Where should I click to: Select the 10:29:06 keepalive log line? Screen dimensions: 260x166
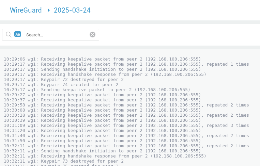pyautogui.click(x=102, y=59)
